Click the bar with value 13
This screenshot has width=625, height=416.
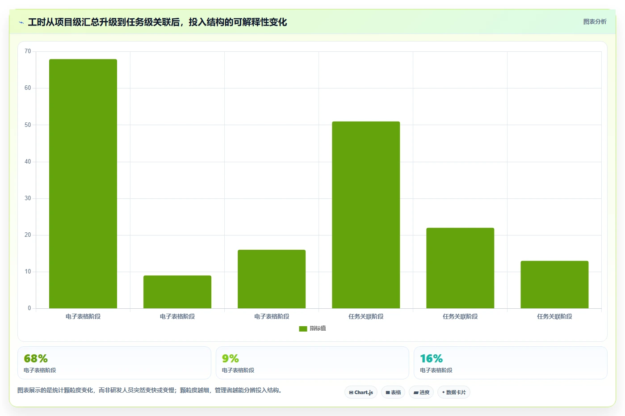[x=554, y=285]
